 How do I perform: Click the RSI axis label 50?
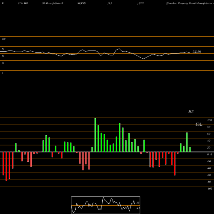(3, 56)
